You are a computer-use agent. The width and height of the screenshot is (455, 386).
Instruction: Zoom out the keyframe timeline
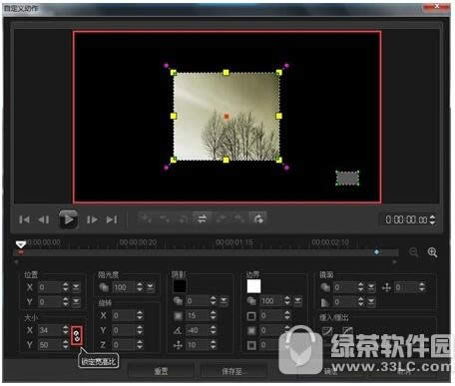(x=414, y=252)
